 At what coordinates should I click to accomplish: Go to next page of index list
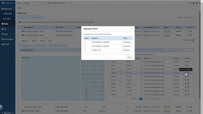tap(160, 99)
